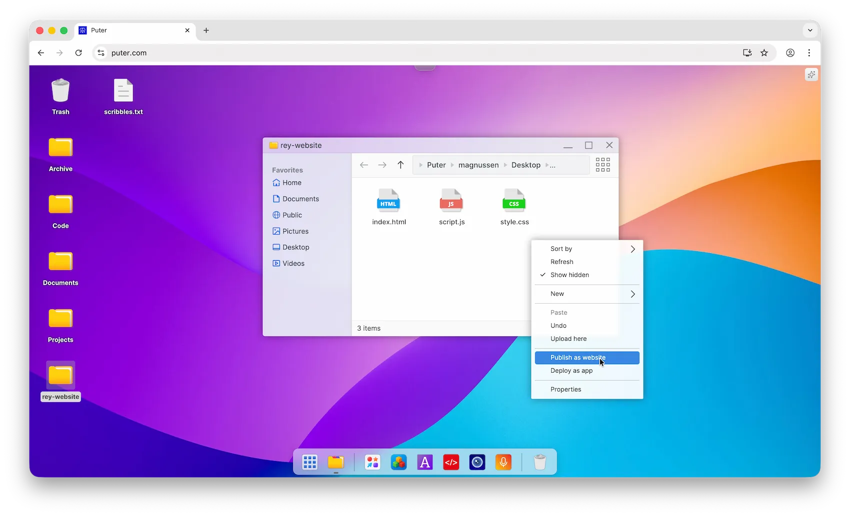Screen dimensions: 850x516
Task: Click Refresh in the context menu
Action: click(561, 261)
